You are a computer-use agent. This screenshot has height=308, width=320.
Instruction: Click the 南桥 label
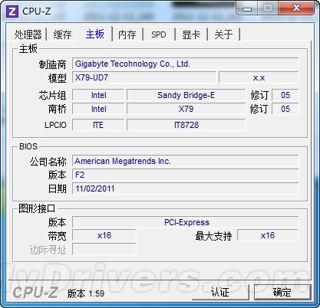click(58, 110)
